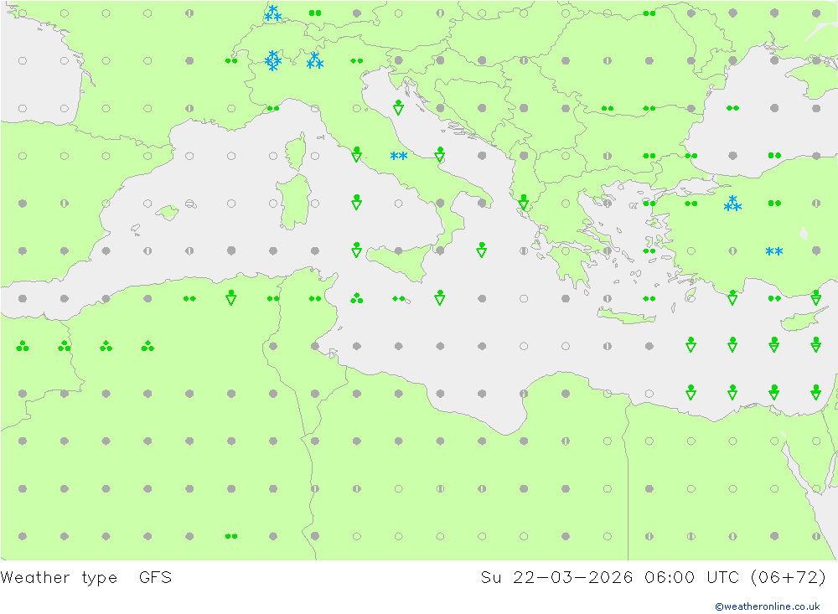
Task: Open the weatheronline.co.uk copyright link
Action: coord(767,606)
